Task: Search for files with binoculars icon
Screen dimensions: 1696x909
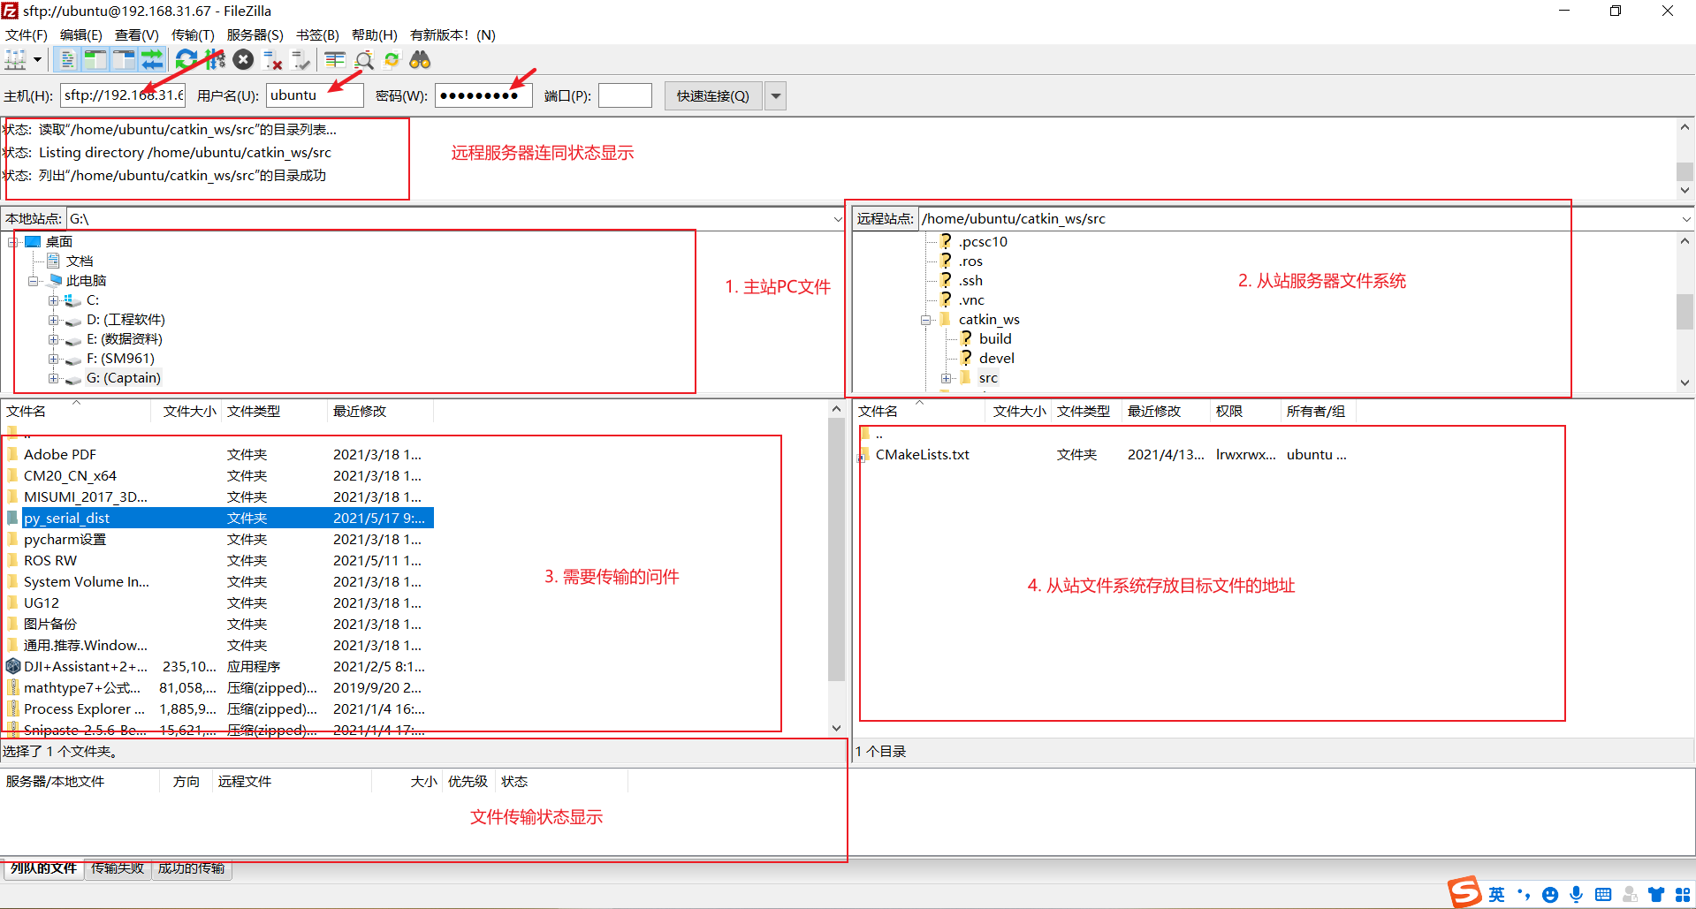Action: tap(420, 60)
